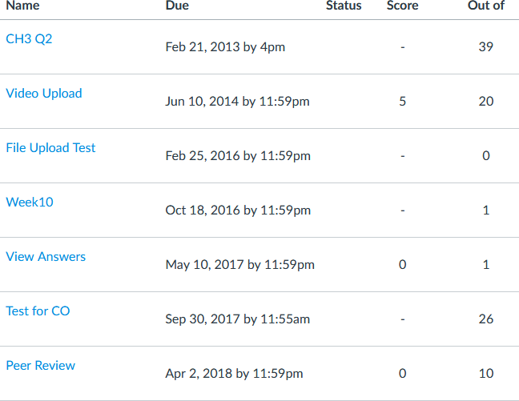Click the Out of column header
The image size is (519, 401).
coord(486,6)
